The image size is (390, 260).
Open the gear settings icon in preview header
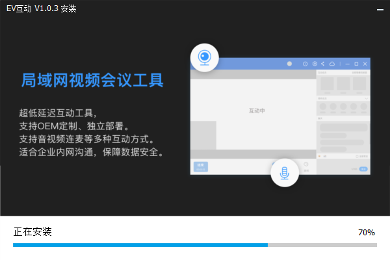click(x=315, y=64)
